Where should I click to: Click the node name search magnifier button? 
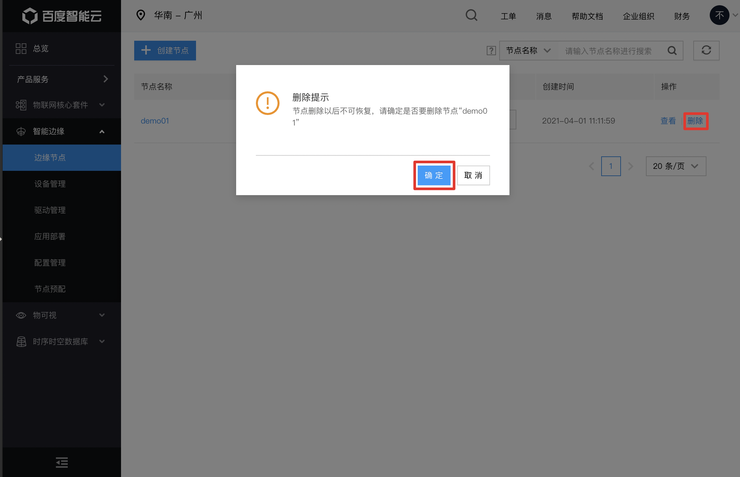pyautogui.click(x=672, y=51)
